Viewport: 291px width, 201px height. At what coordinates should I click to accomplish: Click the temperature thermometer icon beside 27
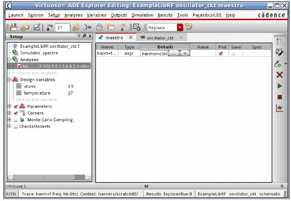click(x=50, y=27)
